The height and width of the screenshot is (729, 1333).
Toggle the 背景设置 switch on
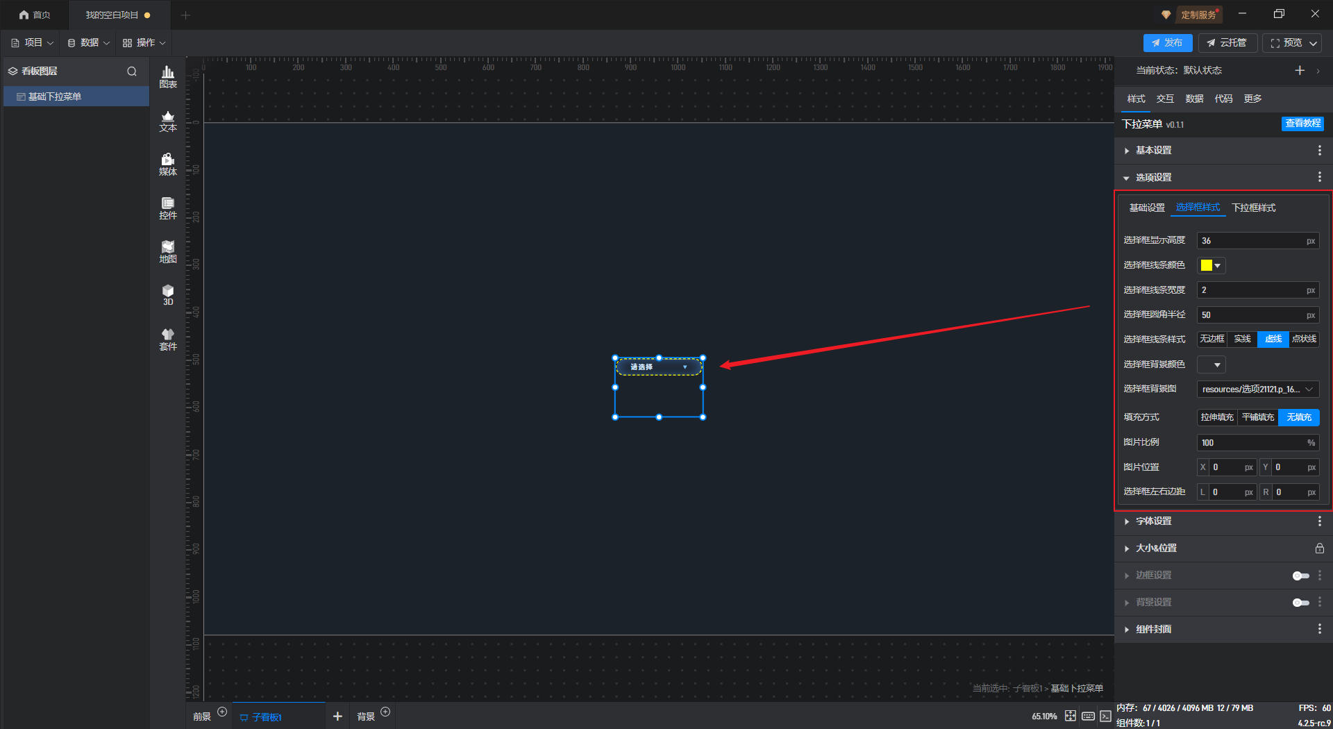(1300, 603)
